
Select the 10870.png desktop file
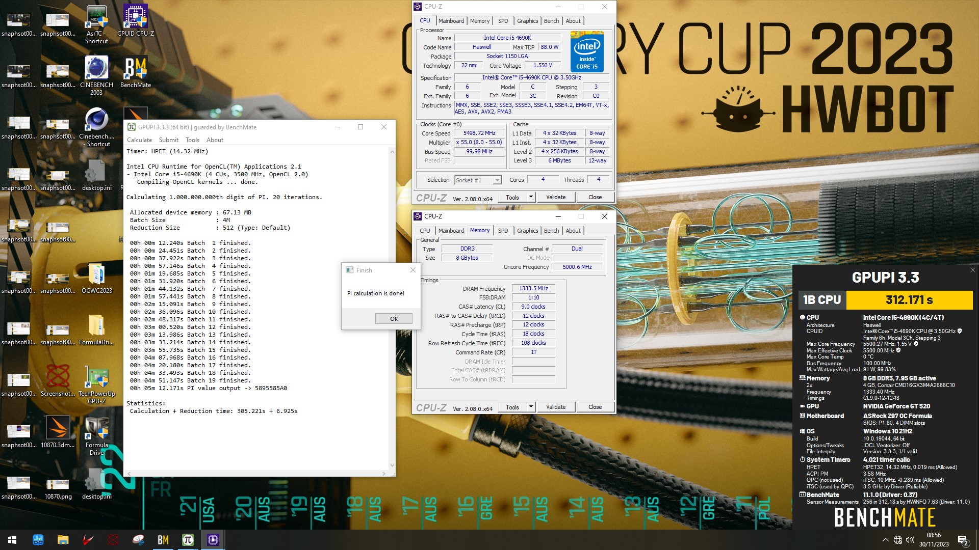tap(58, 487)
